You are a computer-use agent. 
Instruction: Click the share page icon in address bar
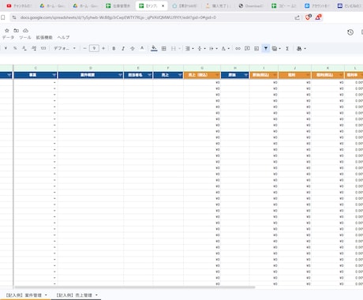point(297,17)
